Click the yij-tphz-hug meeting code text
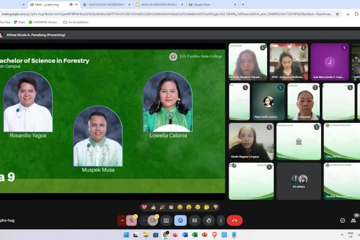This screenshot has width=360, height=240. tap(7, 220)
